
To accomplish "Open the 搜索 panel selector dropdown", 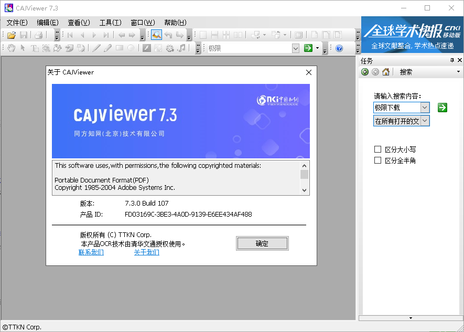I will (x=457, y=72).
